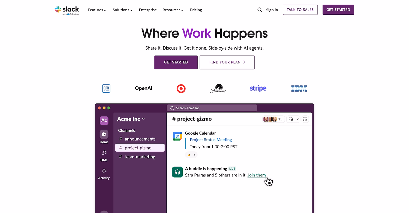Viewport: 409px width, 213px height.
Task: Select the Acme Inc 'Ac' workspace icon
Action: click(x=104, y=120)
